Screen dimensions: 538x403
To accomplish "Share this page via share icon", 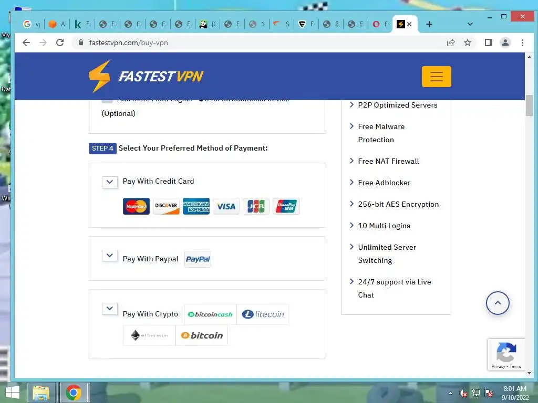I will pos(450,43).
